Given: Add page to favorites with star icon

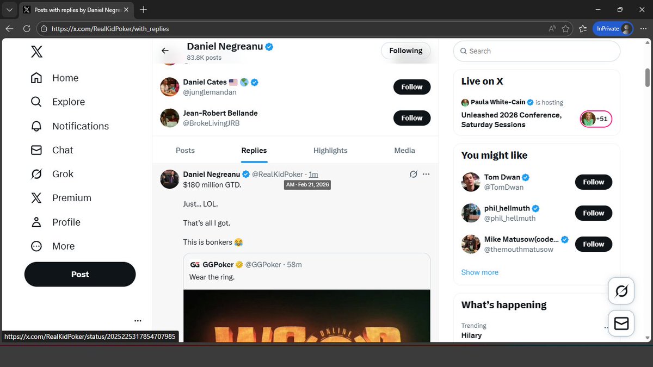Looking at the screenshot, I should [x=566, y=28].
